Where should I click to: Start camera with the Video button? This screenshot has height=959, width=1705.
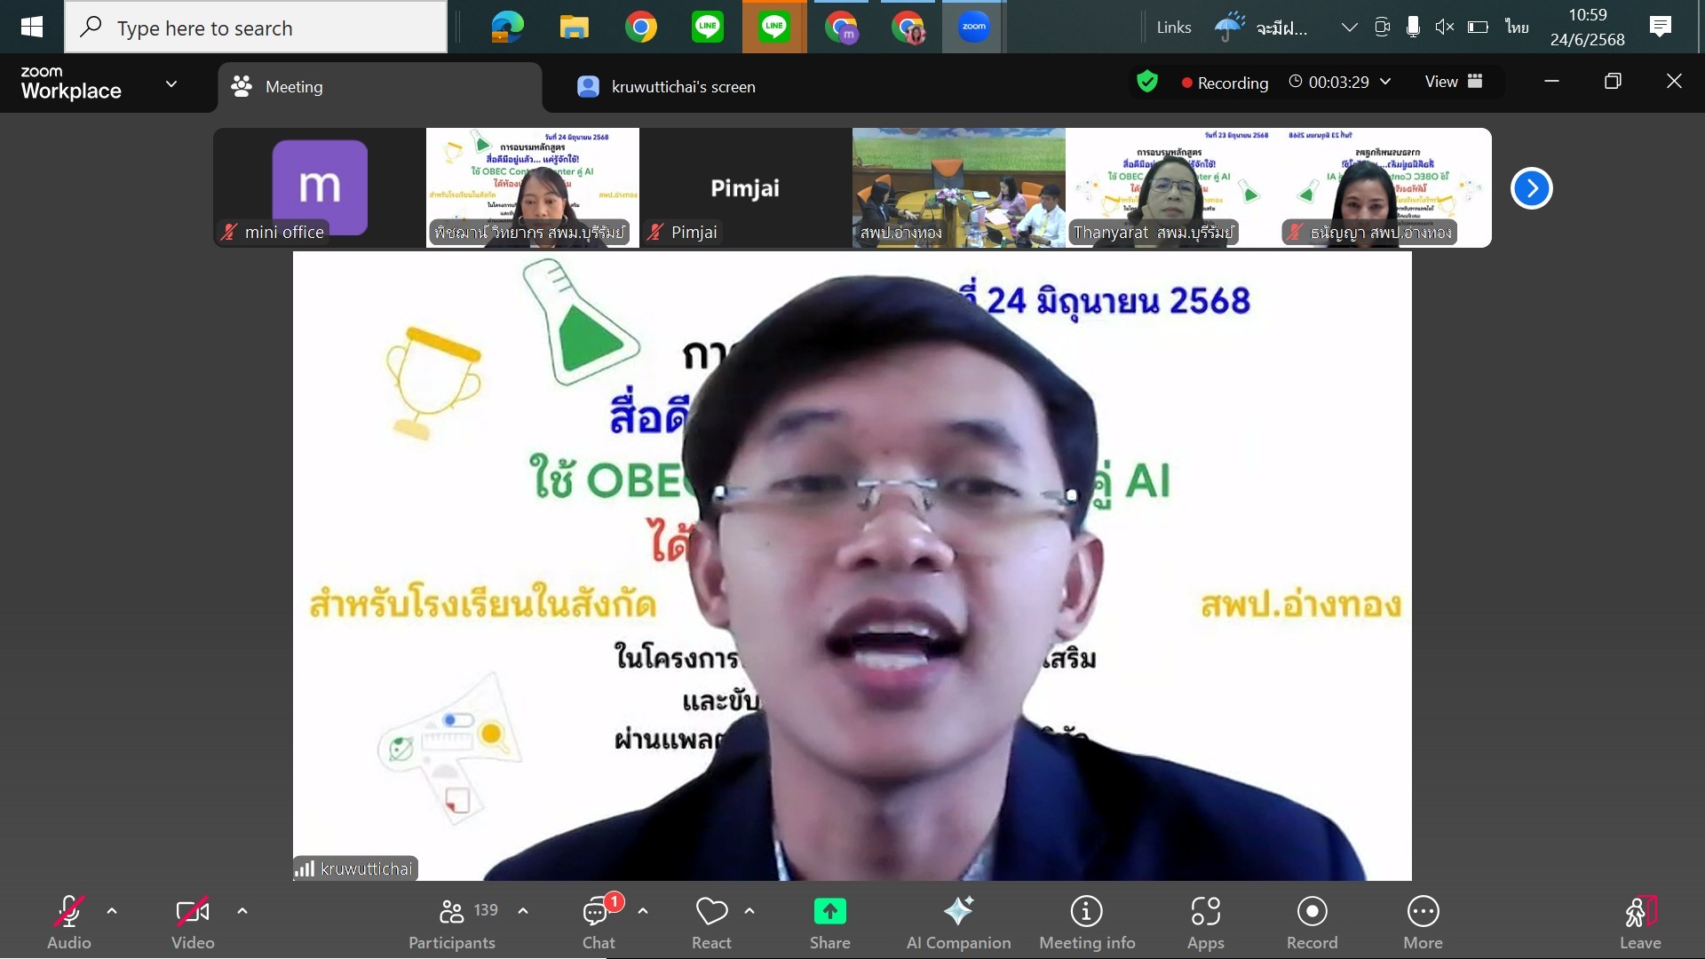pos(193,923)
